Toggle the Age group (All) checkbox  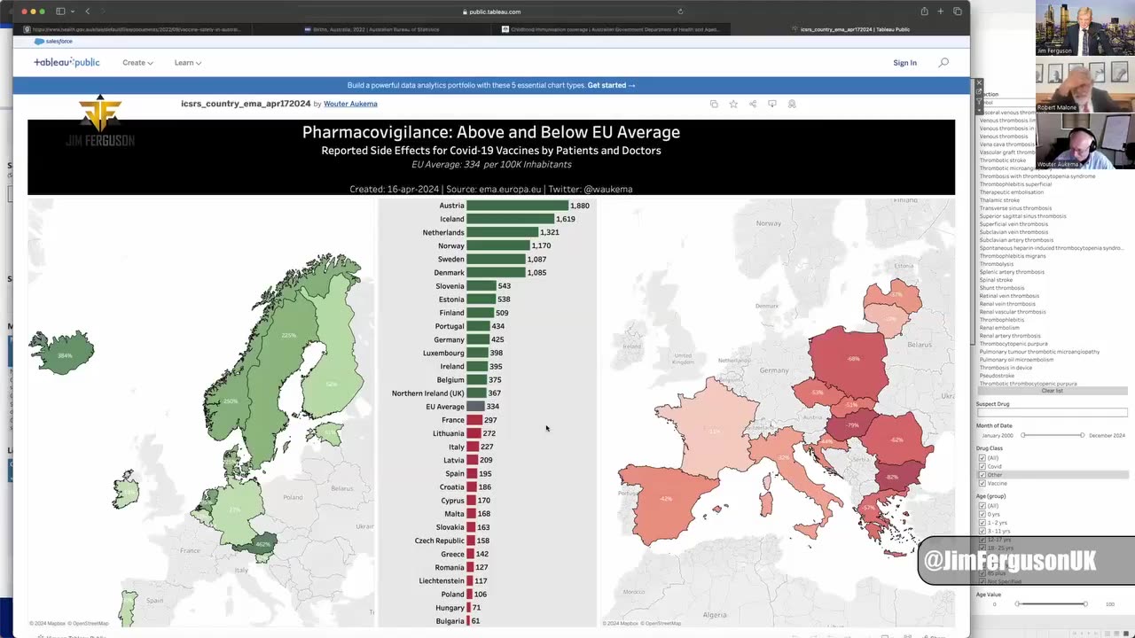[982, 506]
